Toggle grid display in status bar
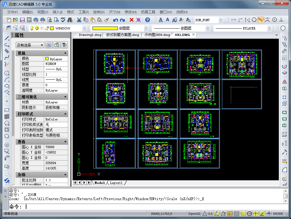The height and width of the screenshot is (219, 291). point(236,214)
